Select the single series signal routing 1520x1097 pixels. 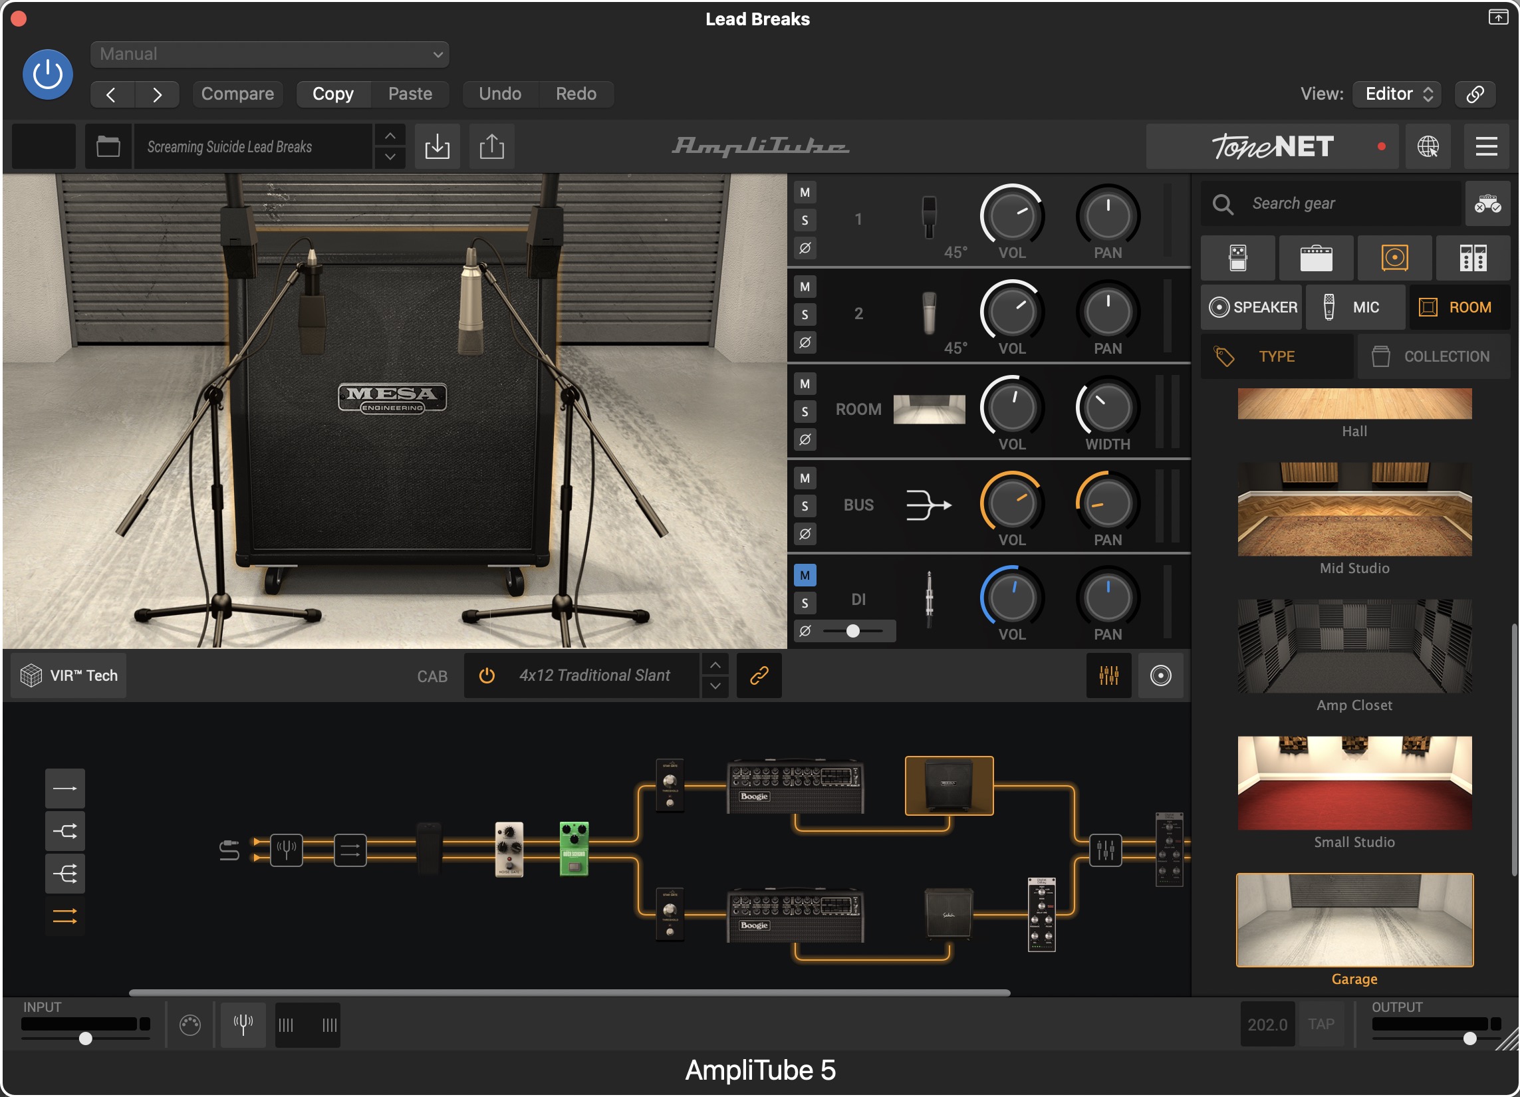coord(65,789)
